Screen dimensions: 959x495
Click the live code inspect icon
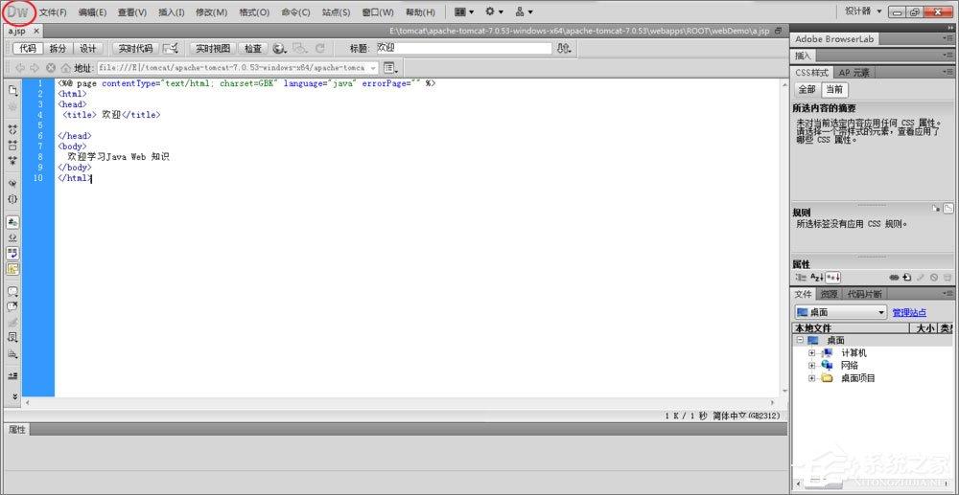[171, 48]
